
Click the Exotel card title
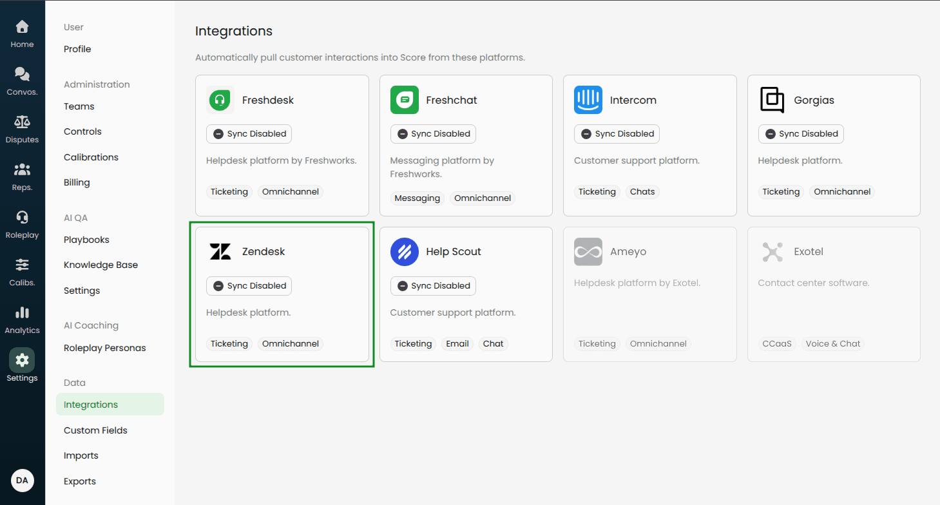(809, 252)
